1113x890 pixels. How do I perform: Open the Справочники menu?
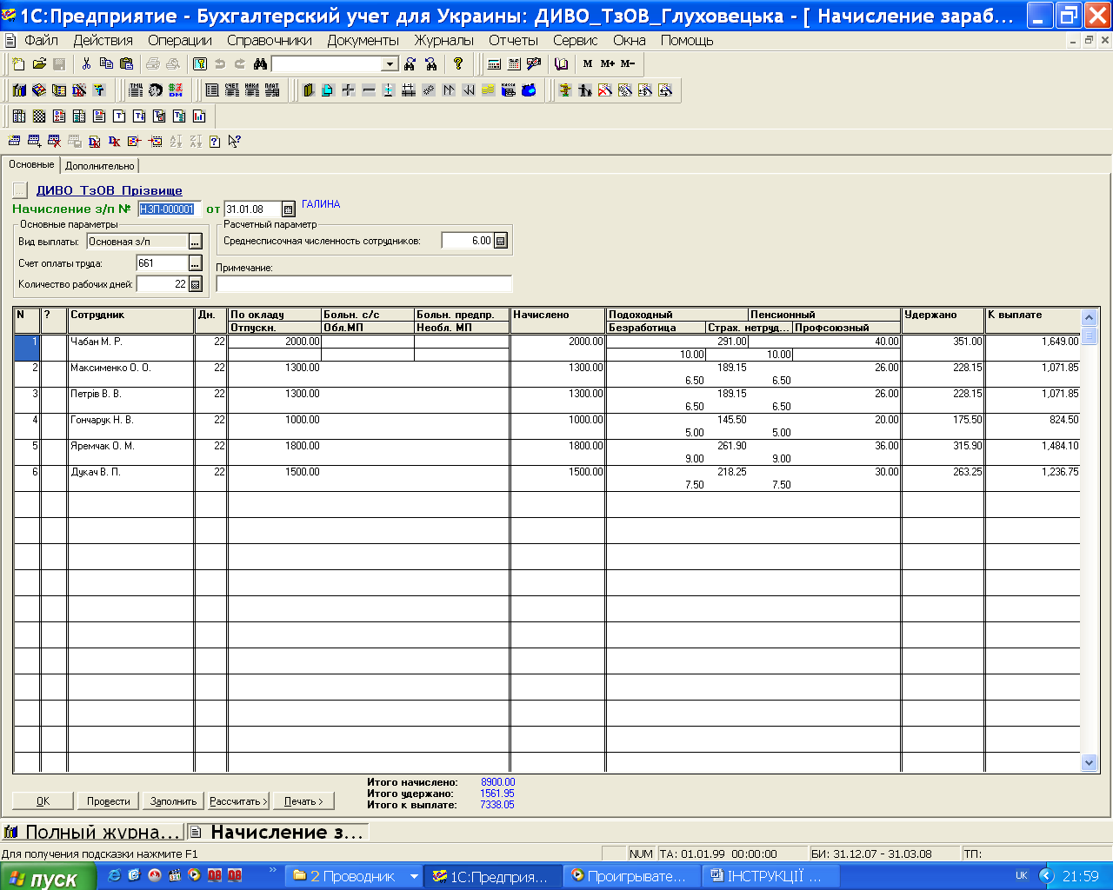270,40
